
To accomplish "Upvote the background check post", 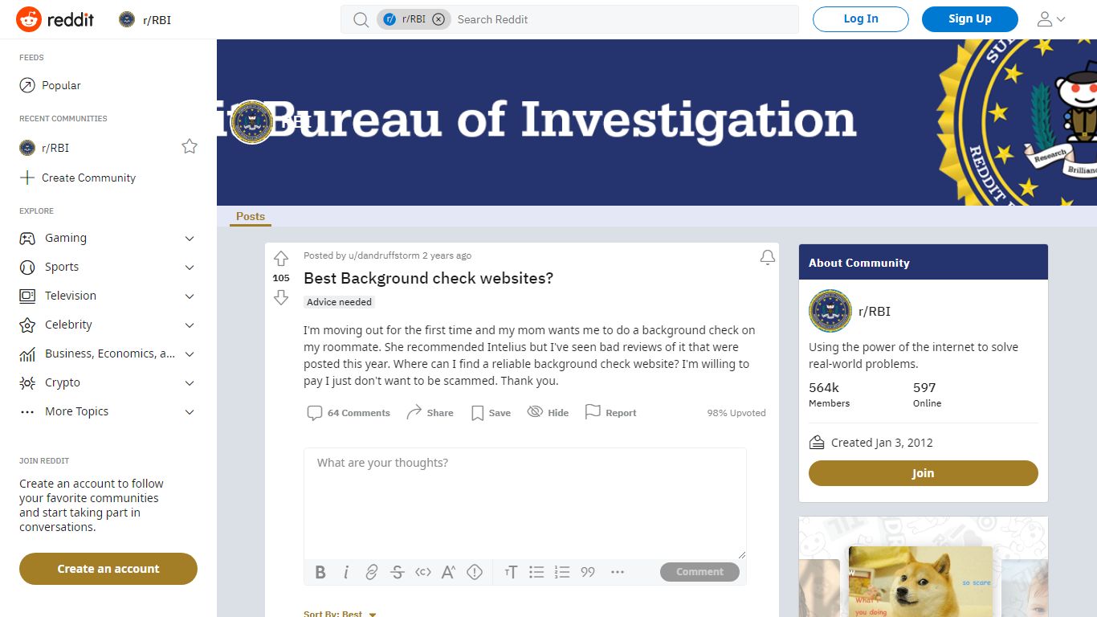I will [x=281, y=259].
